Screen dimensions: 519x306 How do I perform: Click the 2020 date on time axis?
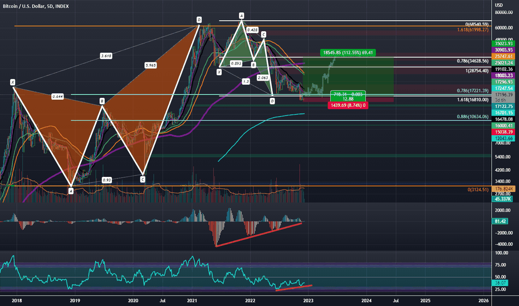pos(133,300)
